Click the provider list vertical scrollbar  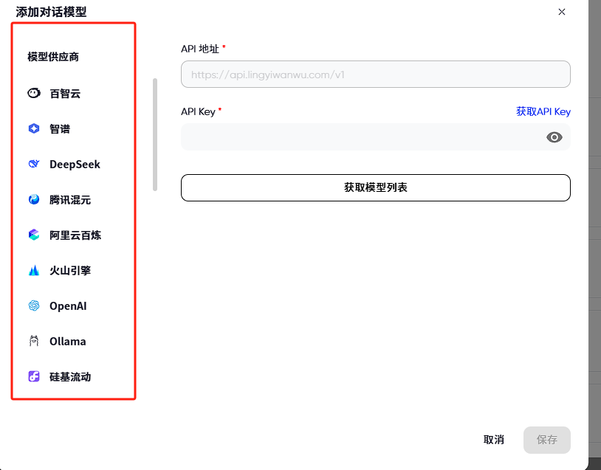click(155, 134)
